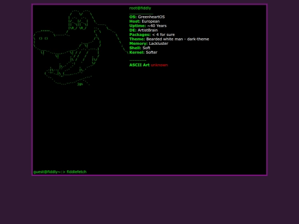Focus the guest@fiddly command prompt input
Image resolution: width=299 pixels, height=224 pixels.
[149, 172]
